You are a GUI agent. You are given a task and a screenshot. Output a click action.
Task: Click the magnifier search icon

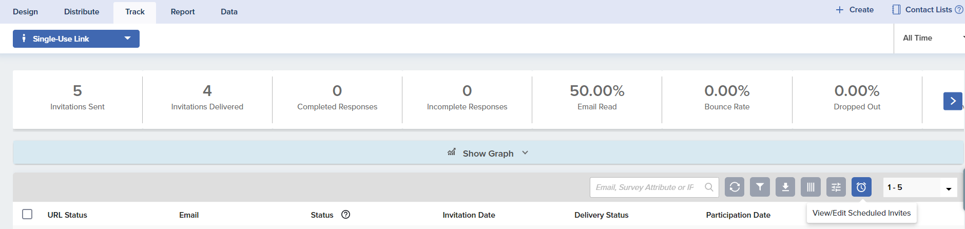point(709,187)
